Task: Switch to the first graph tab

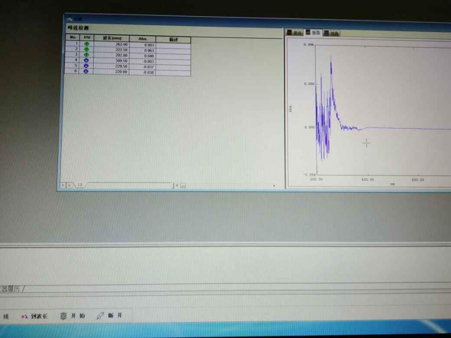Action: (x=294, y=33)
